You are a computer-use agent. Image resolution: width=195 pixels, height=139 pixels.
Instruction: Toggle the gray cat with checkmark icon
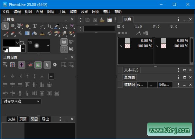[72, 42]
